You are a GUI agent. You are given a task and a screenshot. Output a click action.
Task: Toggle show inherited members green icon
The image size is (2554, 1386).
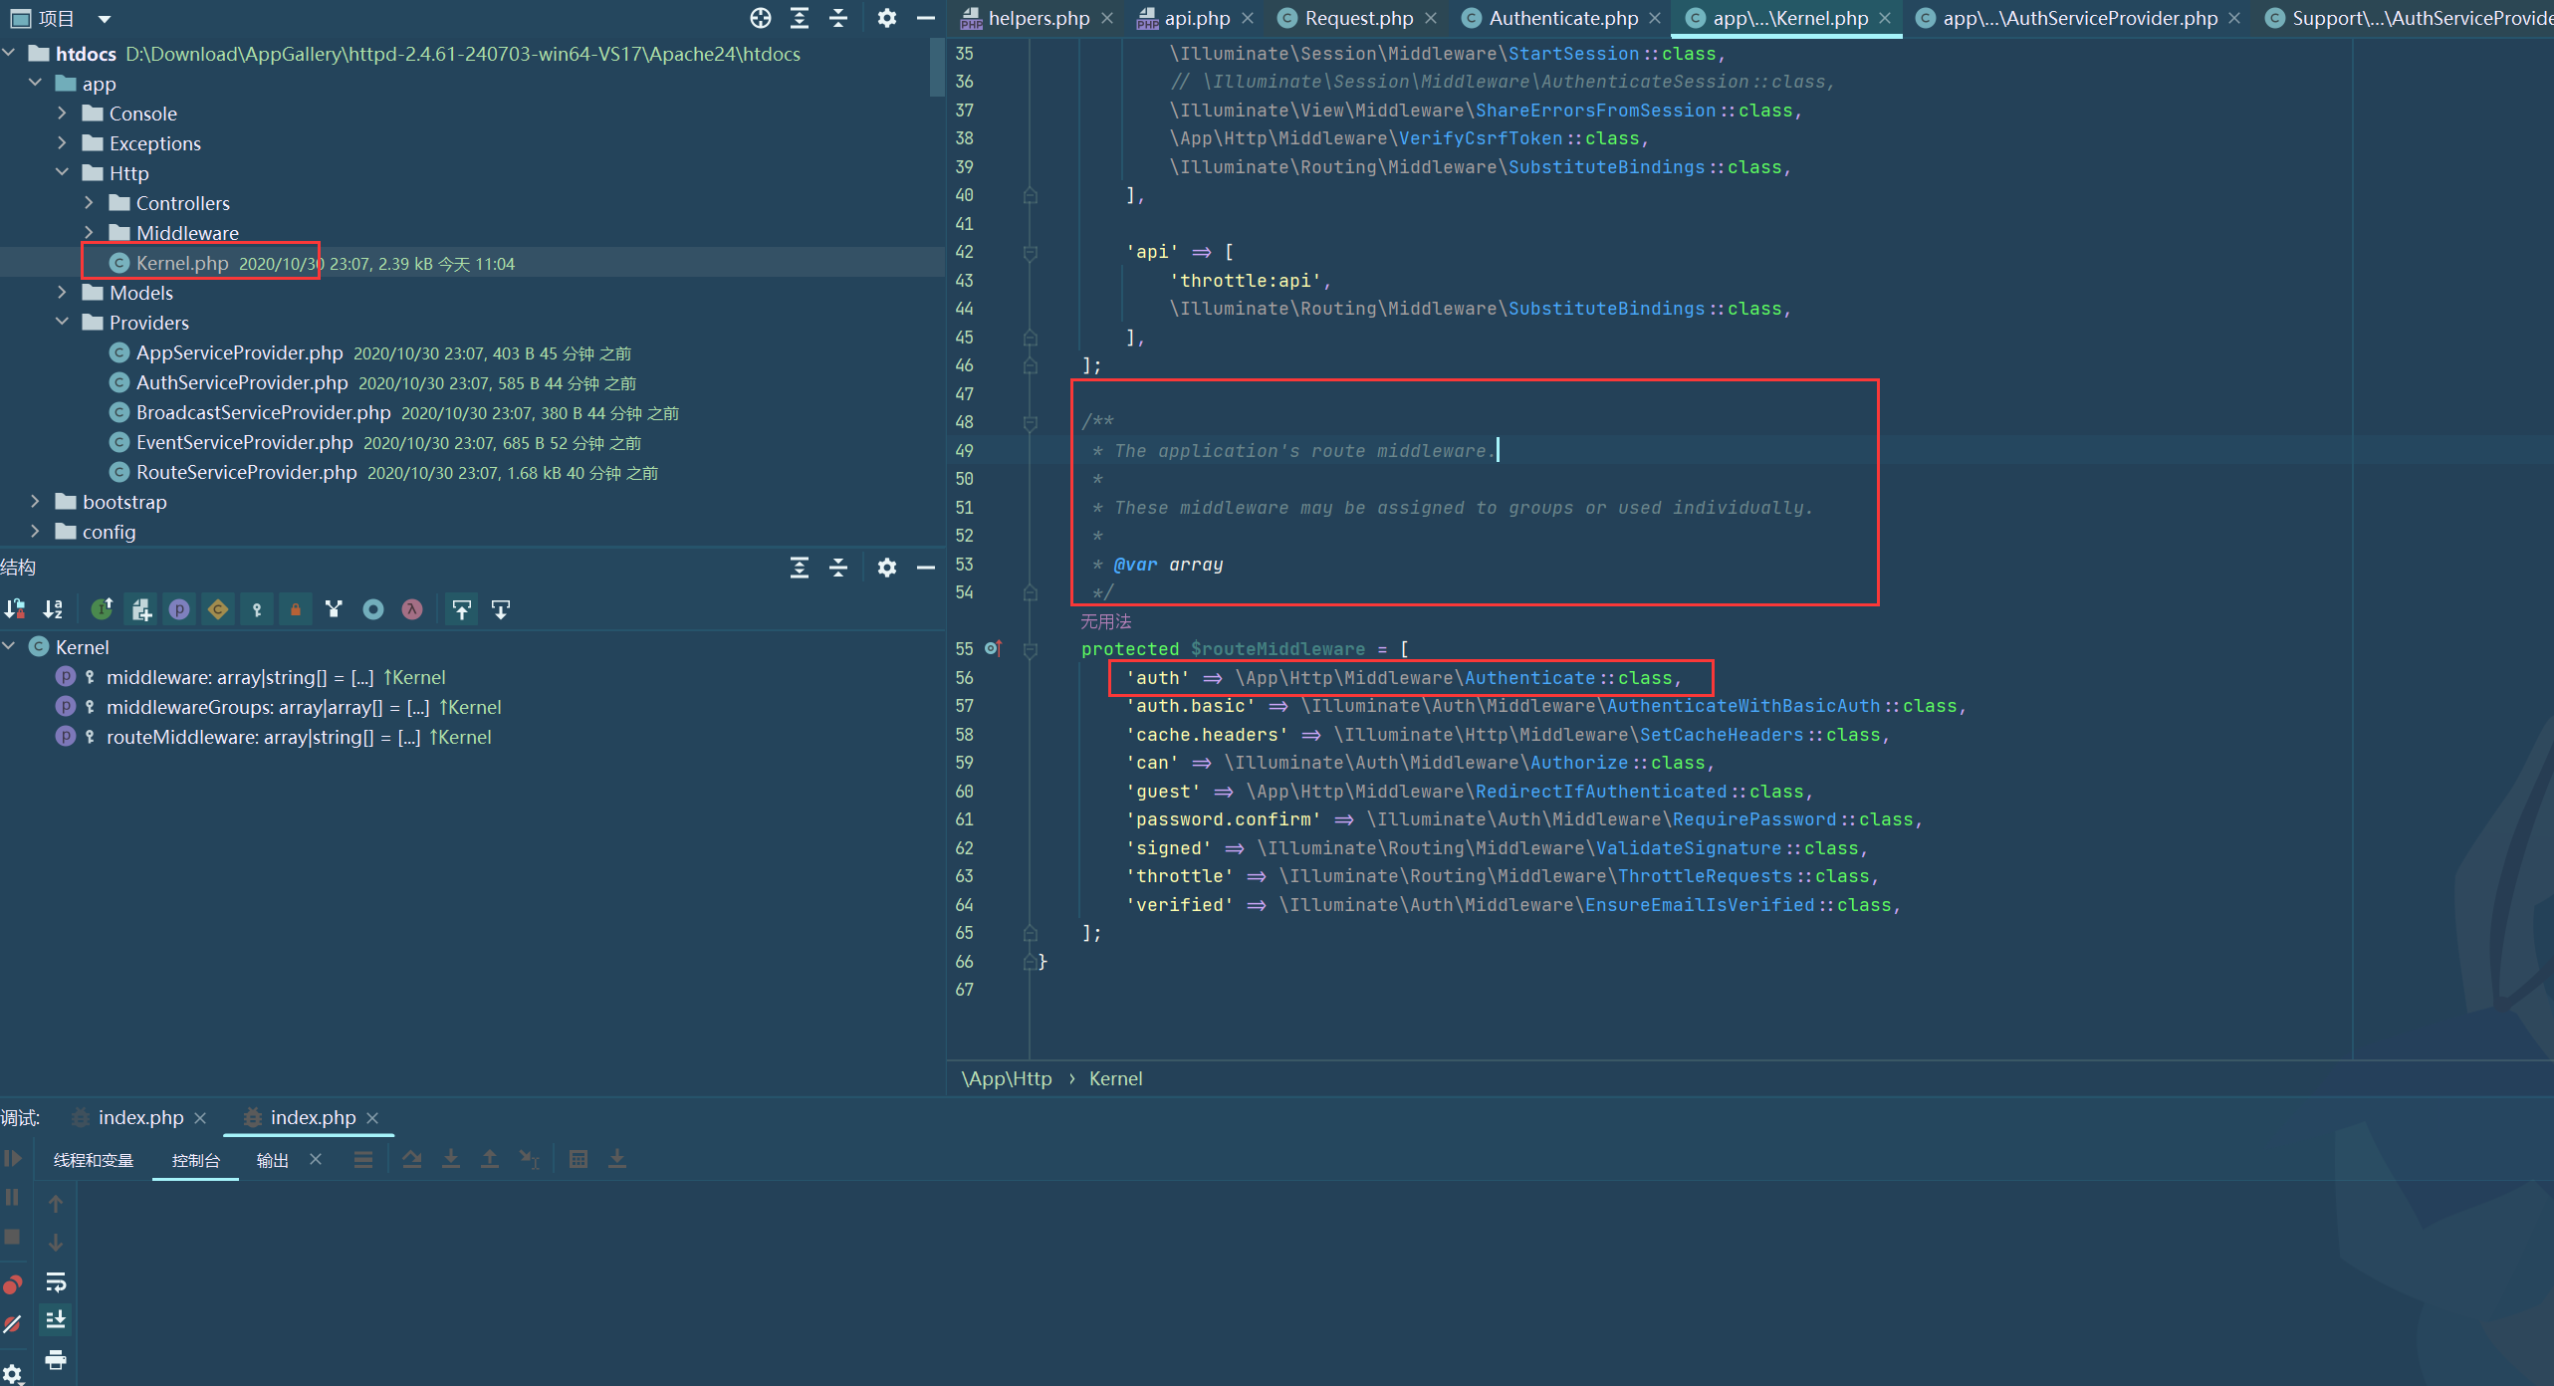point(102,609)
